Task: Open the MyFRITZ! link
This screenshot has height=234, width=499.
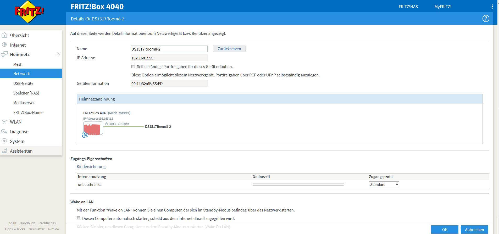Action: click(x=443, y=7)
